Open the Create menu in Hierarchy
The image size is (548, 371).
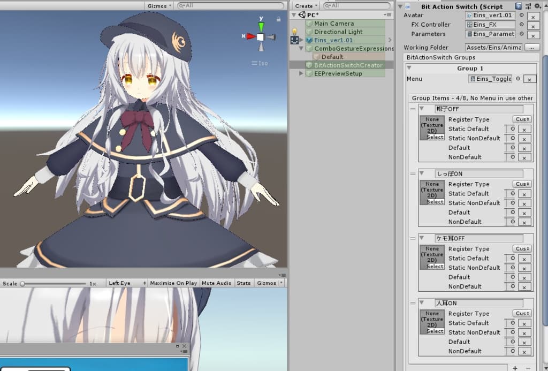tap(306, 6)
